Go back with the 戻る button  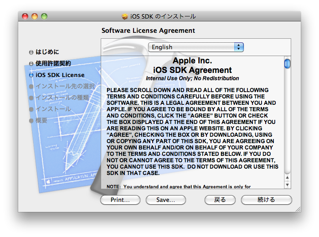(x=220, y=200)
